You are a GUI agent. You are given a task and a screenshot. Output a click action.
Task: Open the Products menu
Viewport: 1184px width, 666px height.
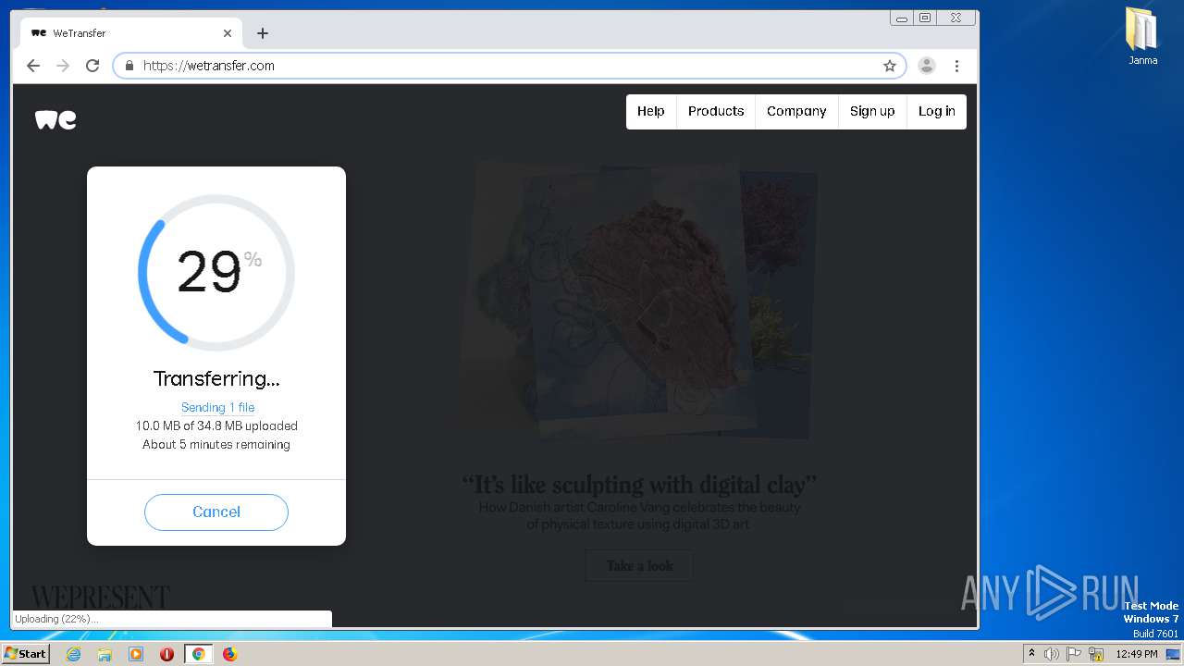[716, 111]
